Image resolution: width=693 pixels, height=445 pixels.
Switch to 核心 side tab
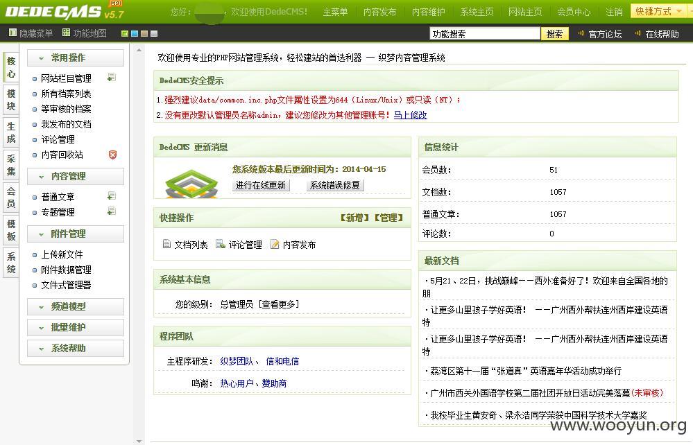click(10, 67)
